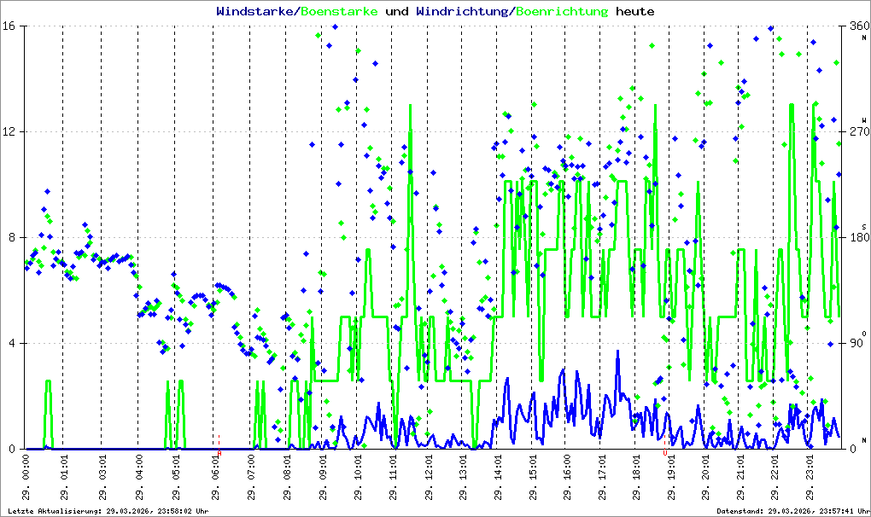Screen dimensions: 871x517
Task: Click the word 'heute' in the title
Action: 634,12
